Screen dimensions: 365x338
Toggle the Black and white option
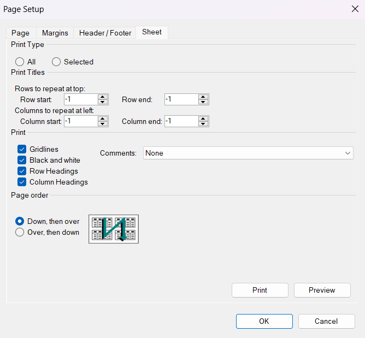tap(22, 160)
